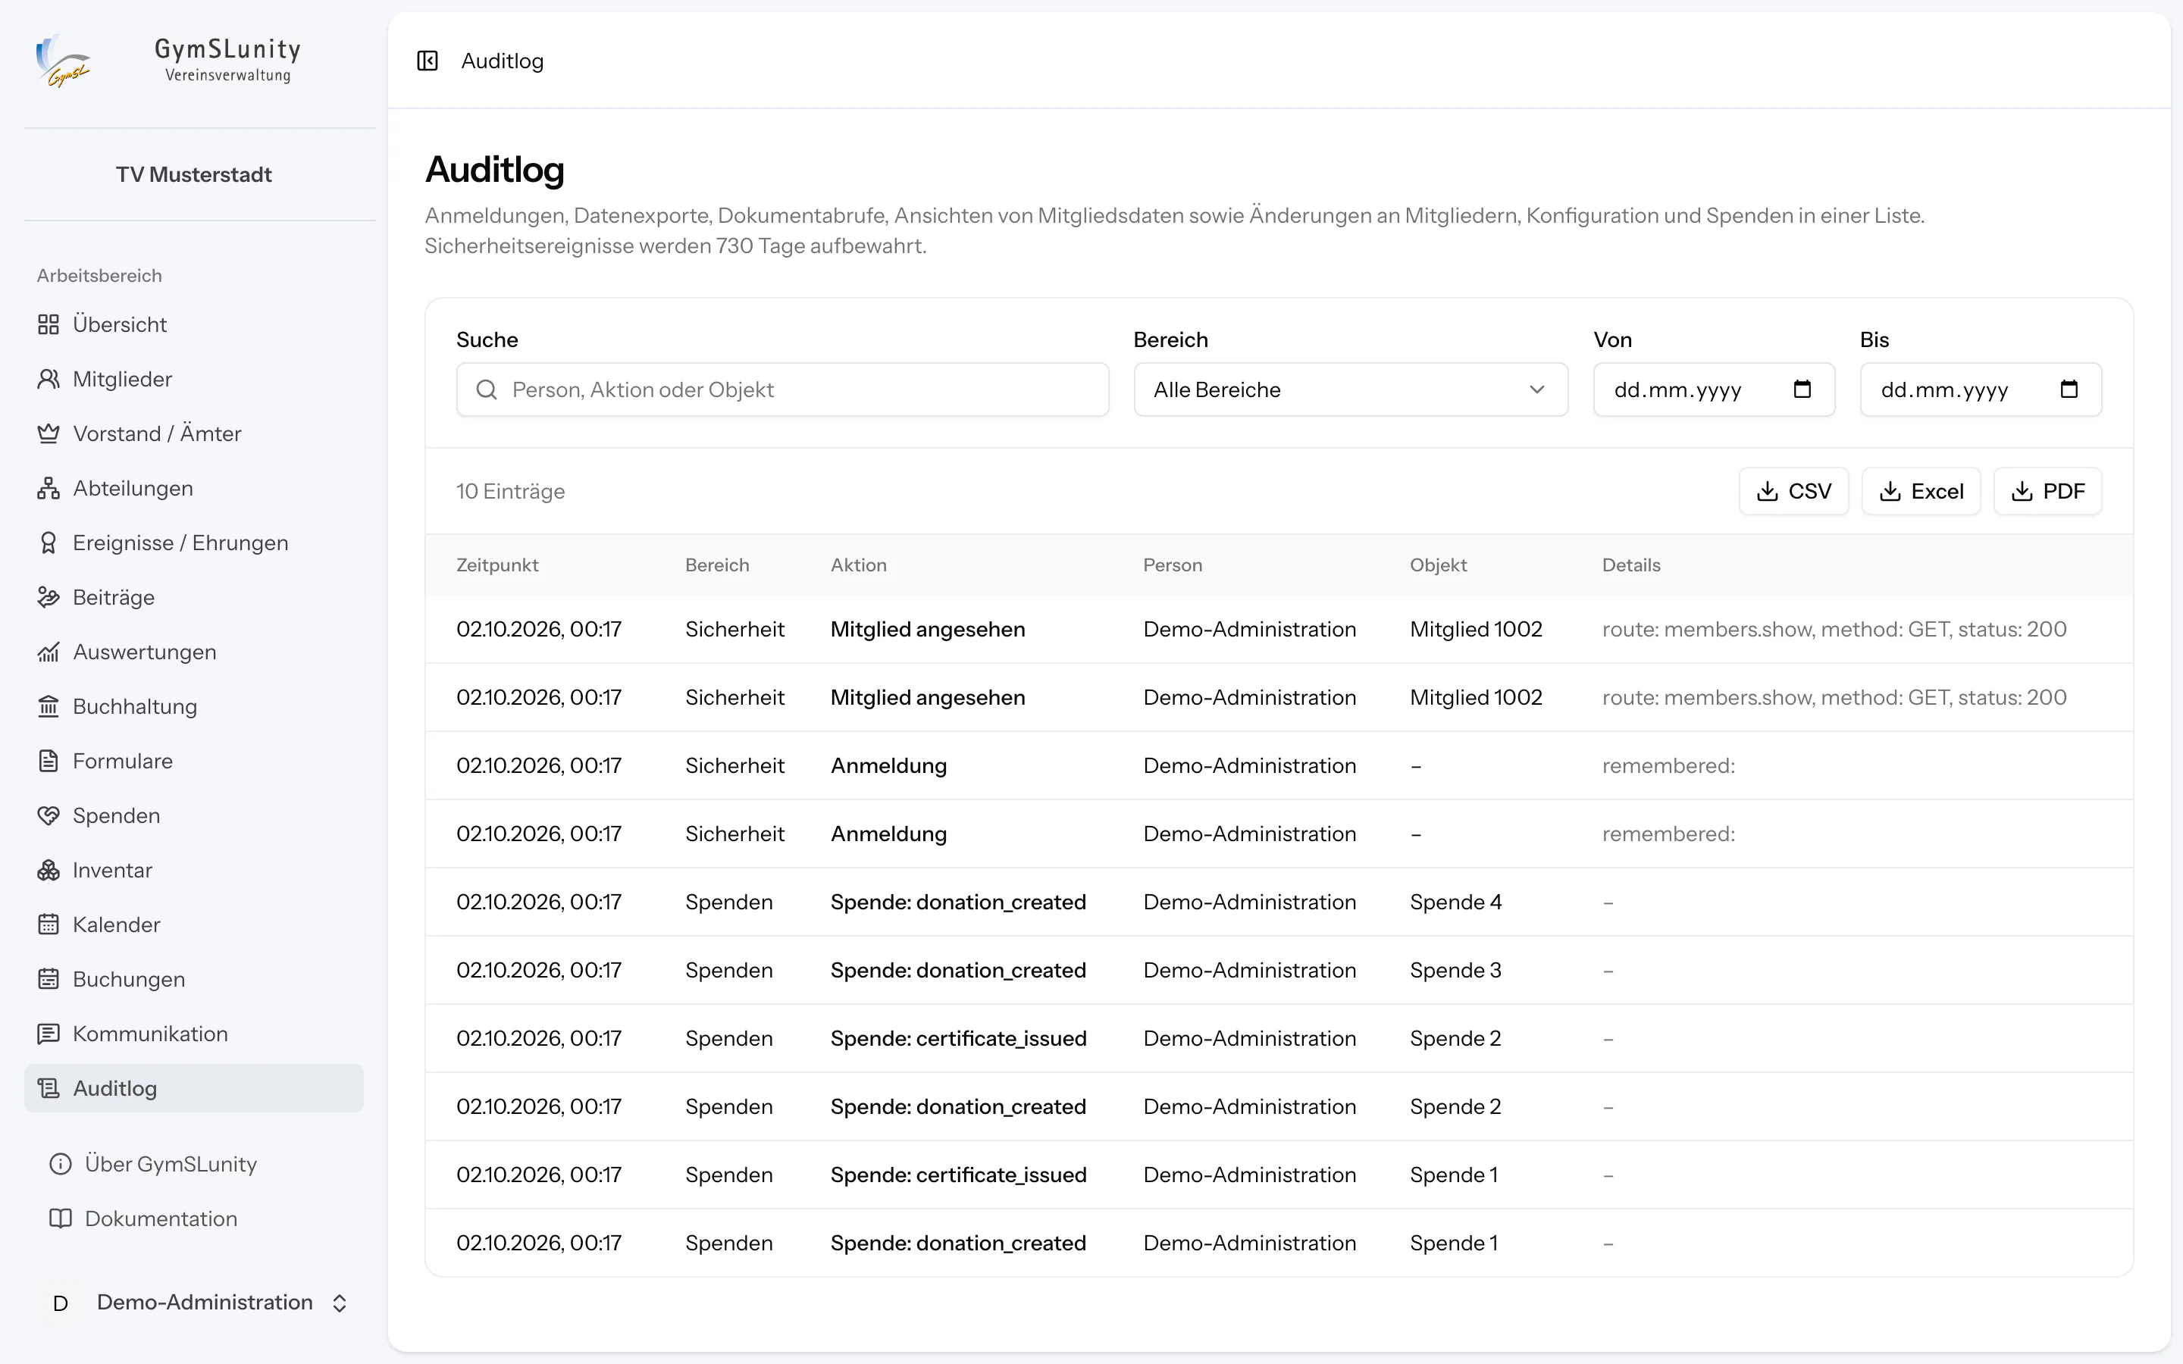Click the info icon next to Über GymSLunity
2183x1364 pixels.
[61, 1164]
